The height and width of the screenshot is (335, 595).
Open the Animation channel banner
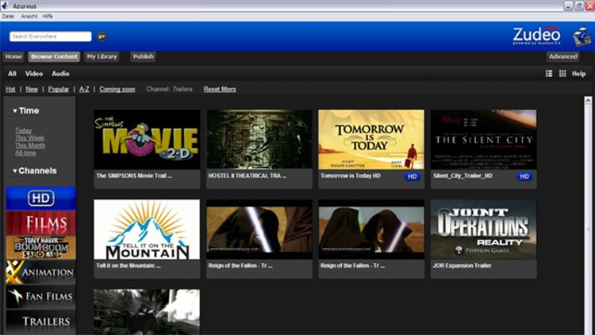[41, 272]
